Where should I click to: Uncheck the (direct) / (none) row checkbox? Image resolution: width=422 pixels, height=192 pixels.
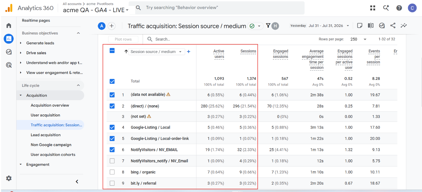pyautogui.click(x=112, y=106)
